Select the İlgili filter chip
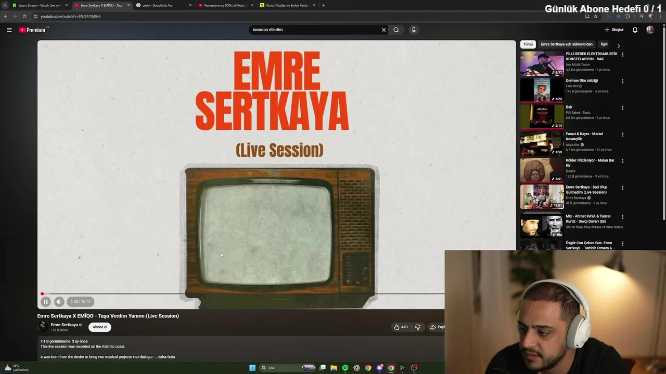Viewport: 666px width, 374px height. (604, 44)
